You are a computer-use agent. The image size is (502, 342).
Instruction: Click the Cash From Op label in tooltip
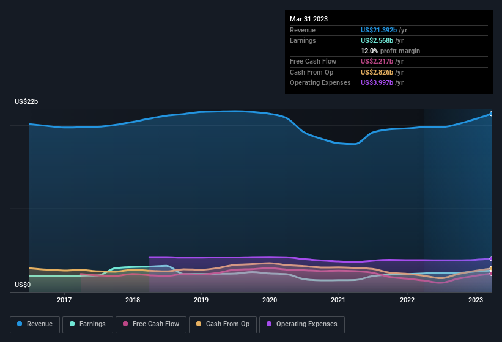[x=311, y=72]
